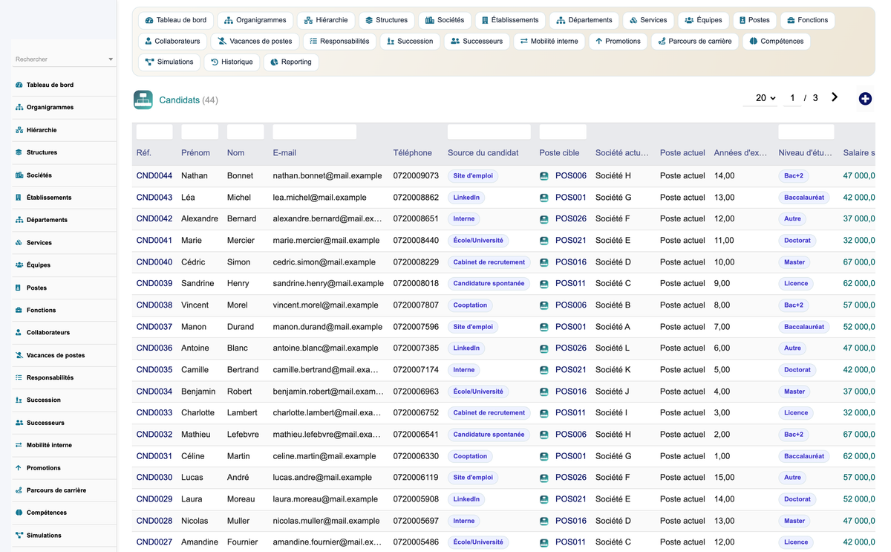Click Prénom column filter field
The height and width of the screenshot is (552, 891).
click(x=200, y=132)
